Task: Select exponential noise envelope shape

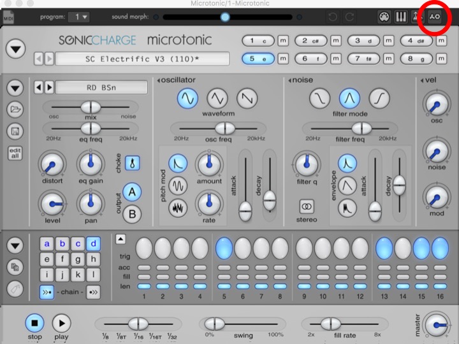Action: (347, 163)
